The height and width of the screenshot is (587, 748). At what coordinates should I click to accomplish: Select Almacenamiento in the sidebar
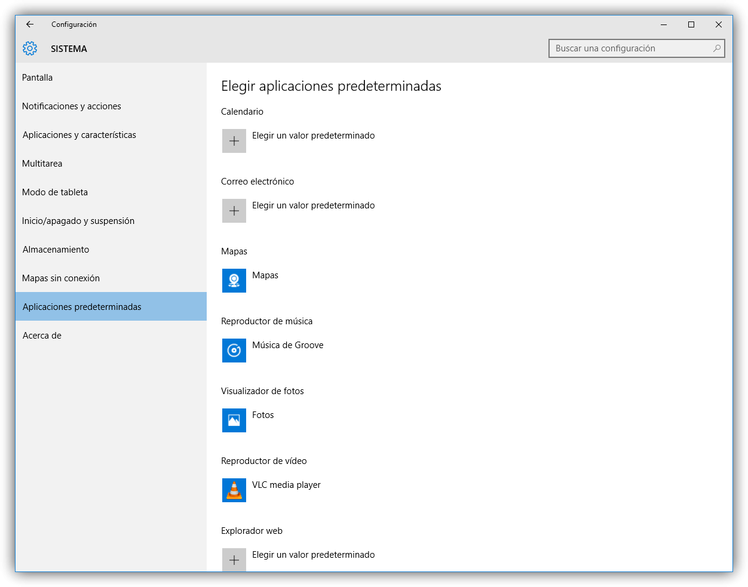coord(111,250)
